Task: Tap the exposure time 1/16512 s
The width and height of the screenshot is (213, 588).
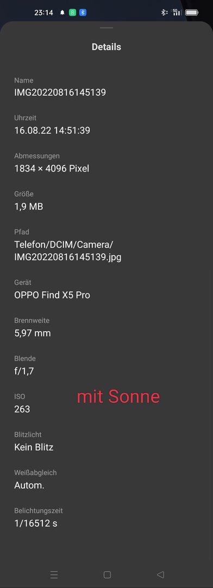Action: [x=35, y=523]
